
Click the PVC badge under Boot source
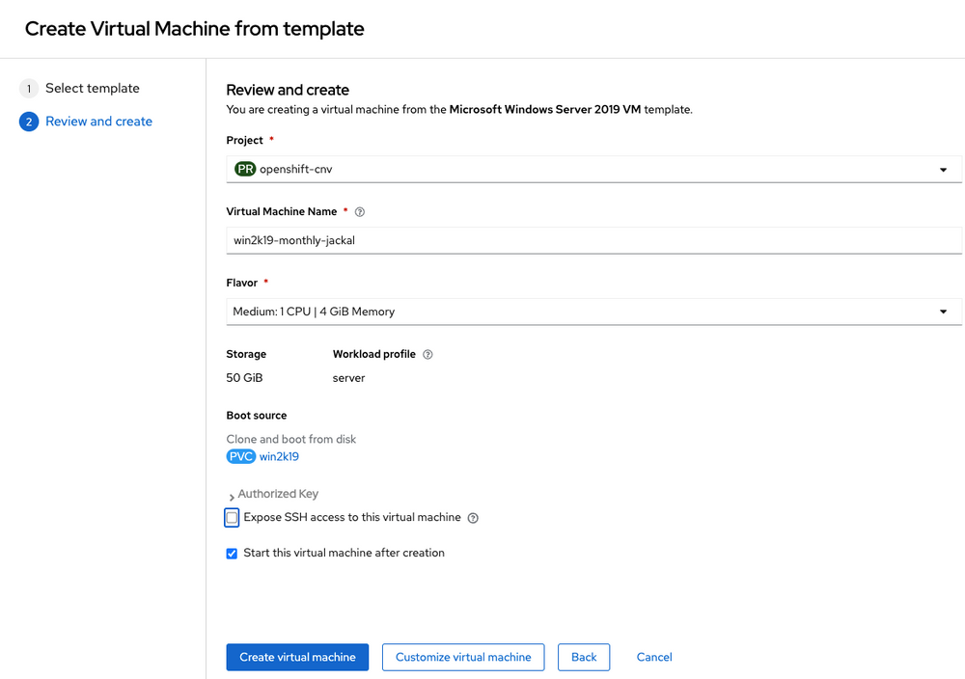point(240,456)
